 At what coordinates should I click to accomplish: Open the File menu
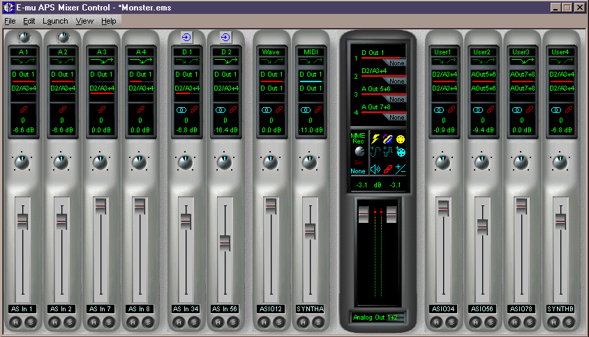tap(10, 21)
